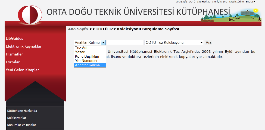265x130 pixels.
Task: Open Yeni Gelen Kitaplar sidebar item
Action: click(22, 70)
